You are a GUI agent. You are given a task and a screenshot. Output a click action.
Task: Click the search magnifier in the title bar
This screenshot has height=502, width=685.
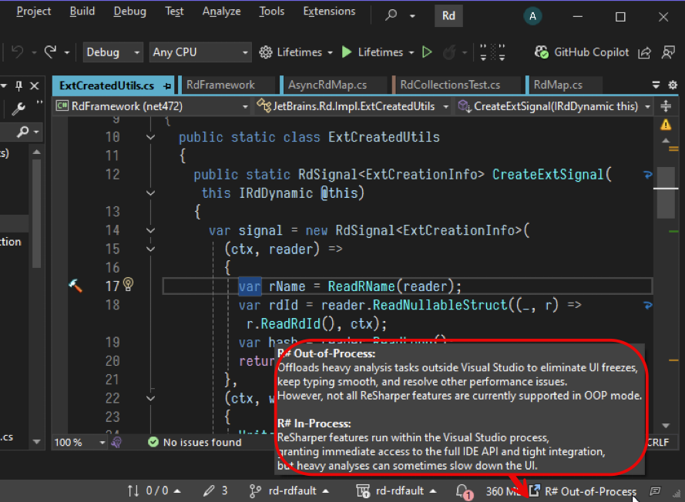pos(391,15)
